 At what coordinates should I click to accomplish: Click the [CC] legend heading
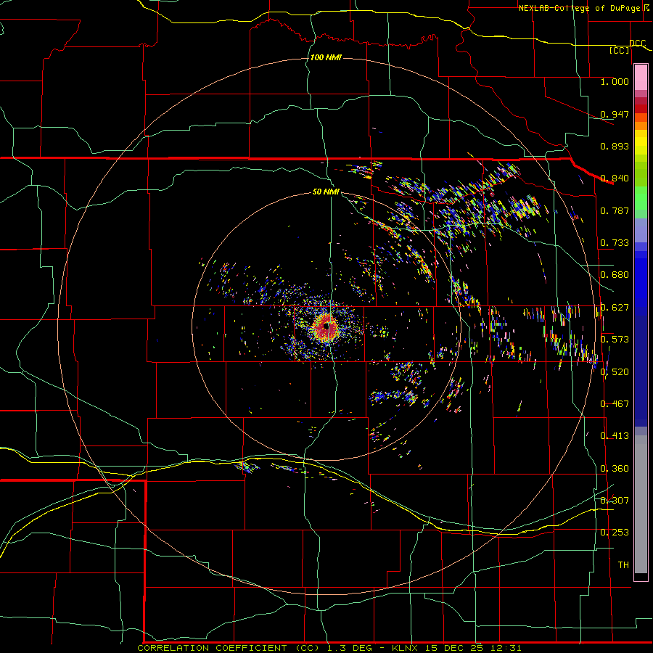point(620,50)
